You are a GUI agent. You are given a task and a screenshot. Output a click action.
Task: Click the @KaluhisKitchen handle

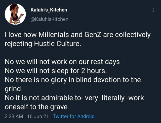(49, 19)
